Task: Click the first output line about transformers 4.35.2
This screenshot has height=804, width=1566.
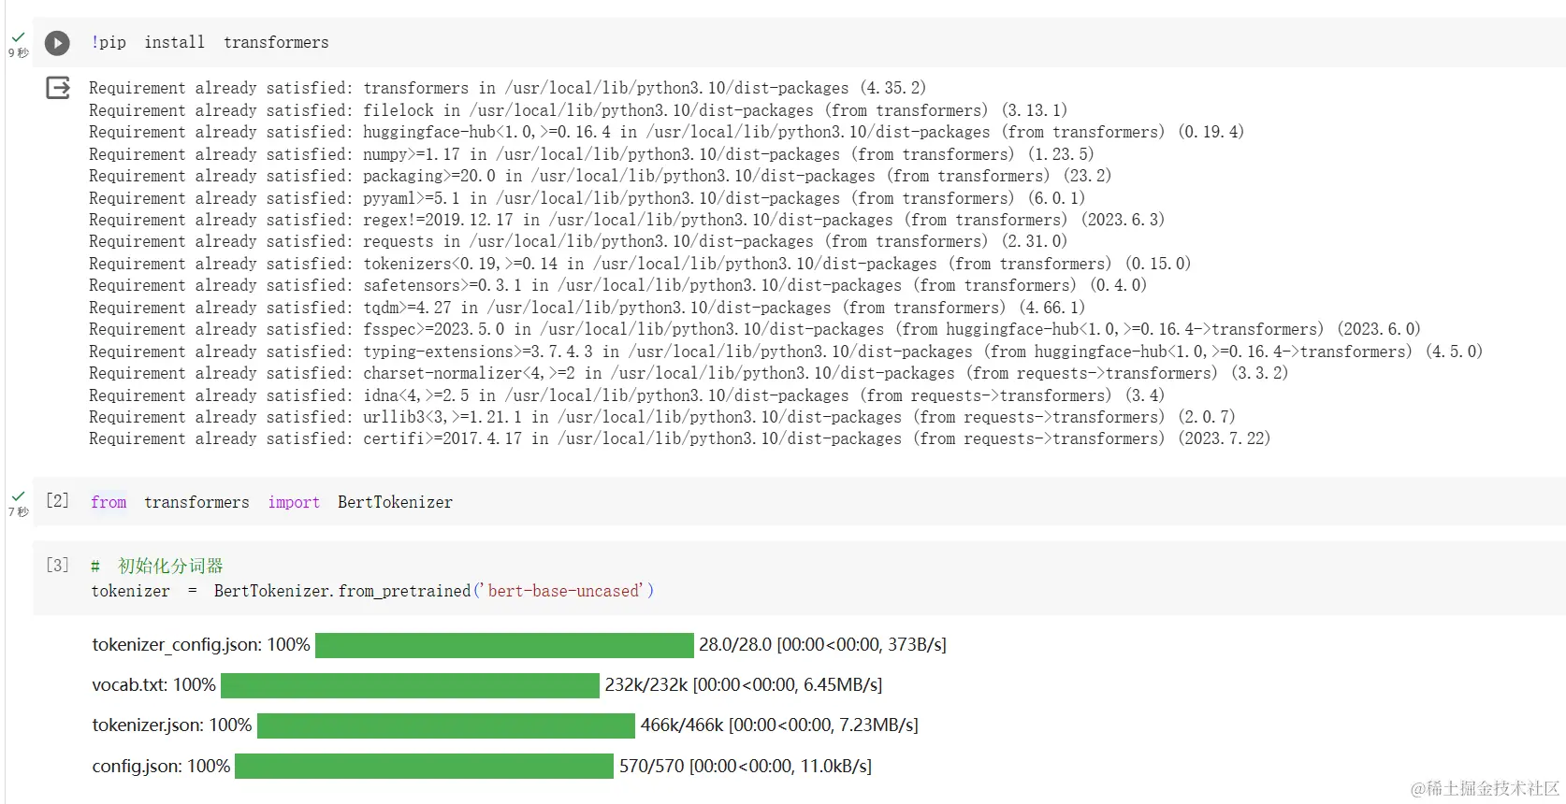Action: click(507, 88)
